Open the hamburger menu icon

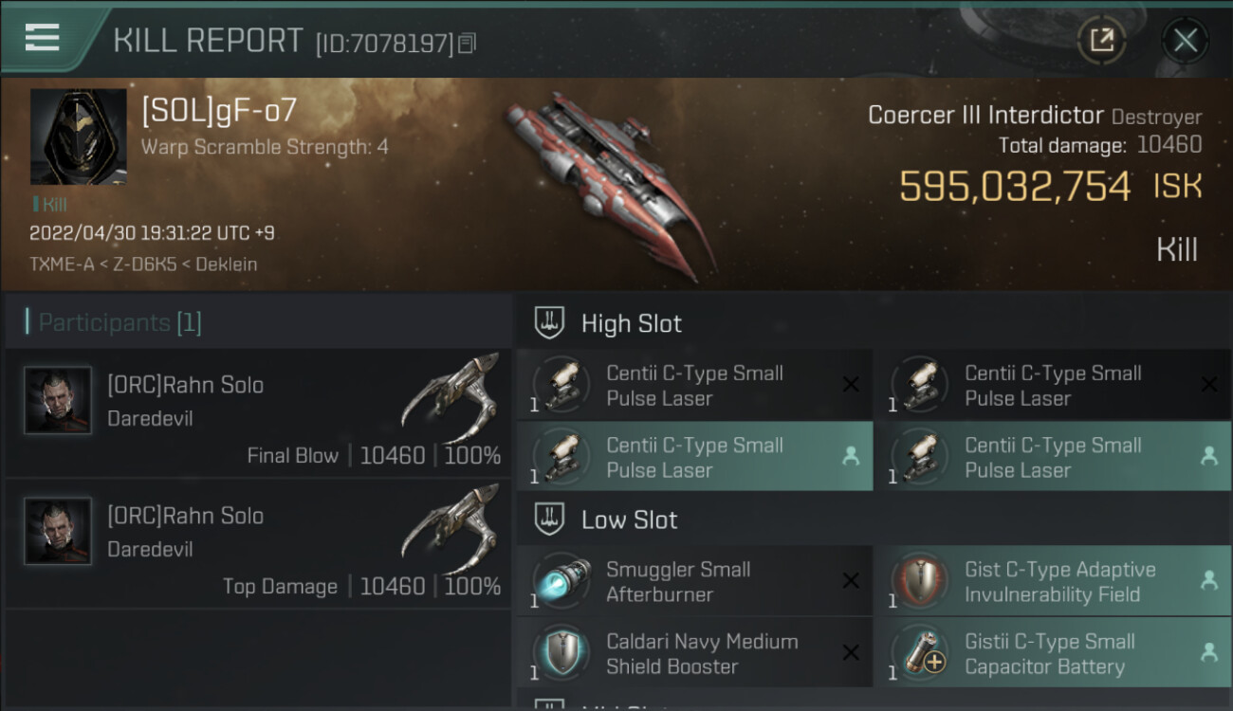click(x=43, y=38)
